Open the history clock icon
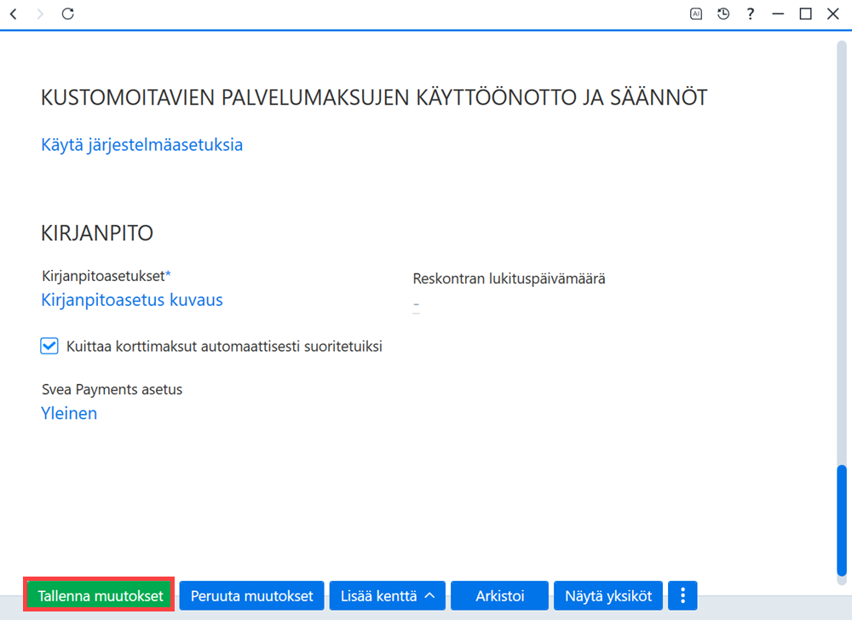Image resolution: width=852 pixels, height=620 pixels. pos(722,14)
